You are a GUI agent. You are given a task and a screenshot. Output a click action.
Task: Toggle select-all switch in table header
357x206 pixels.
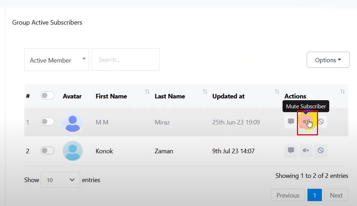[47, 96]
